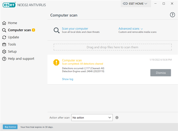Click the 'Action after scan' label

coord(60,117)
